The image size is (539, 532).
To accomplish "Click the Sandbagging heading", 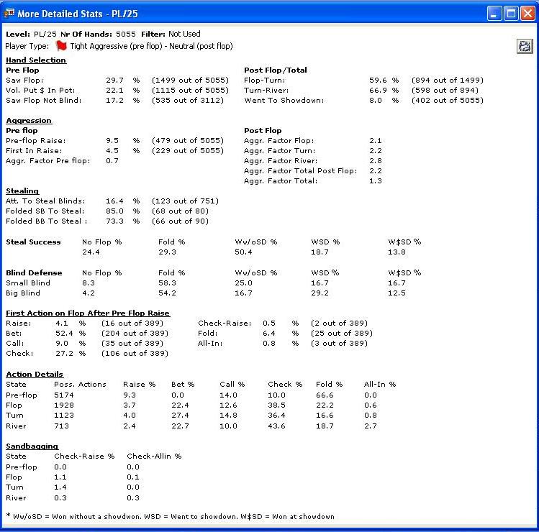I will pos(32,446).
